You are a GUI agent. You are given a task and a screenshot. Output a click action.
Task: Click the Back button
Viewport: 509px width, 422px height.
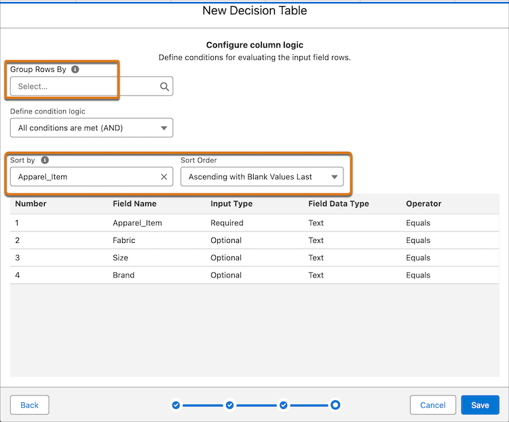point(30,405)
